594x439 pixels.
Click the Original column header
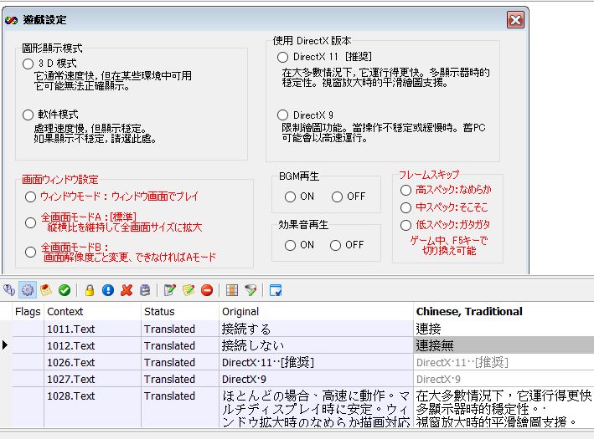tap(316, 312)
